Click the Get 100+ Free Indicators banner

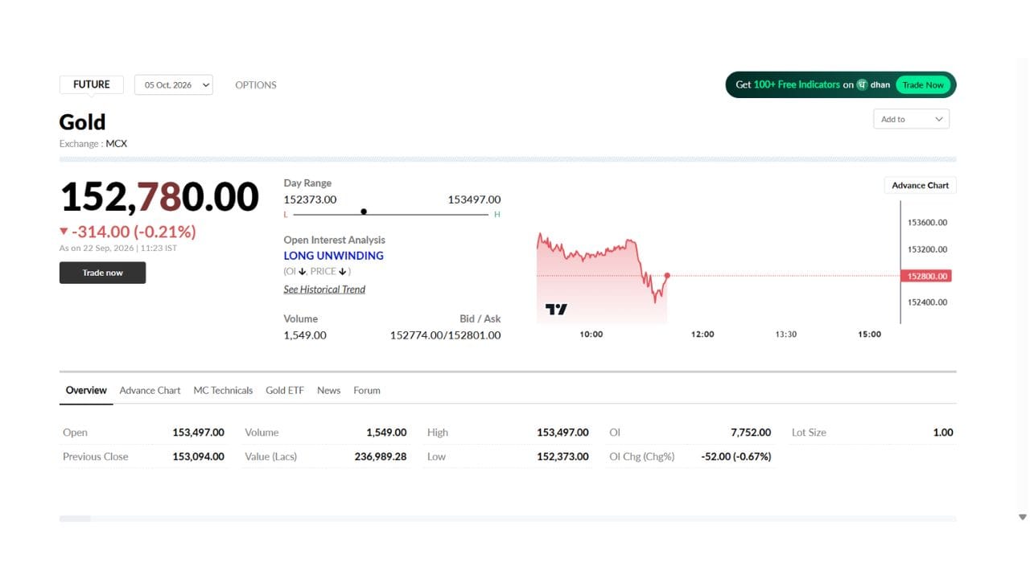point(841,84)
